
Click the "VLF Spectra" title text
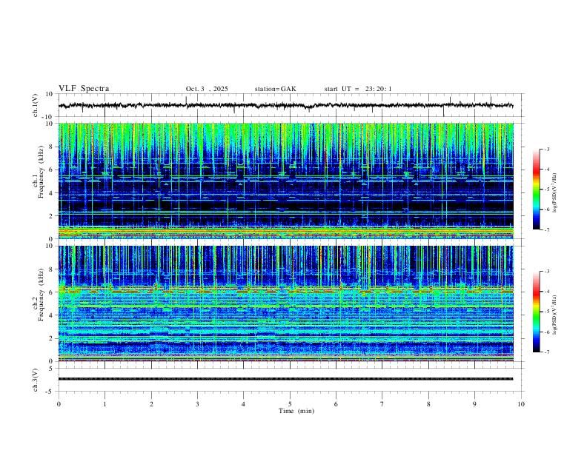(x=84, y=89)
